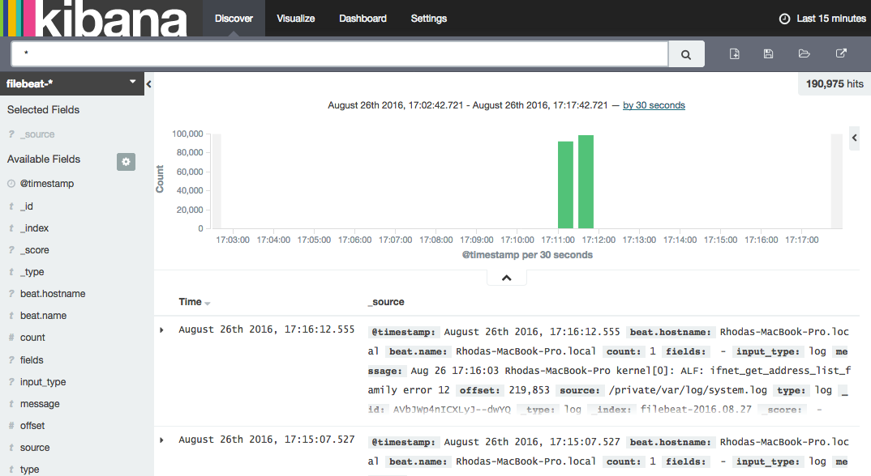This screenshot has height=476, width=871.
Task: Toggle the chart legend arrow at right
Action: (x=854, y=138)
